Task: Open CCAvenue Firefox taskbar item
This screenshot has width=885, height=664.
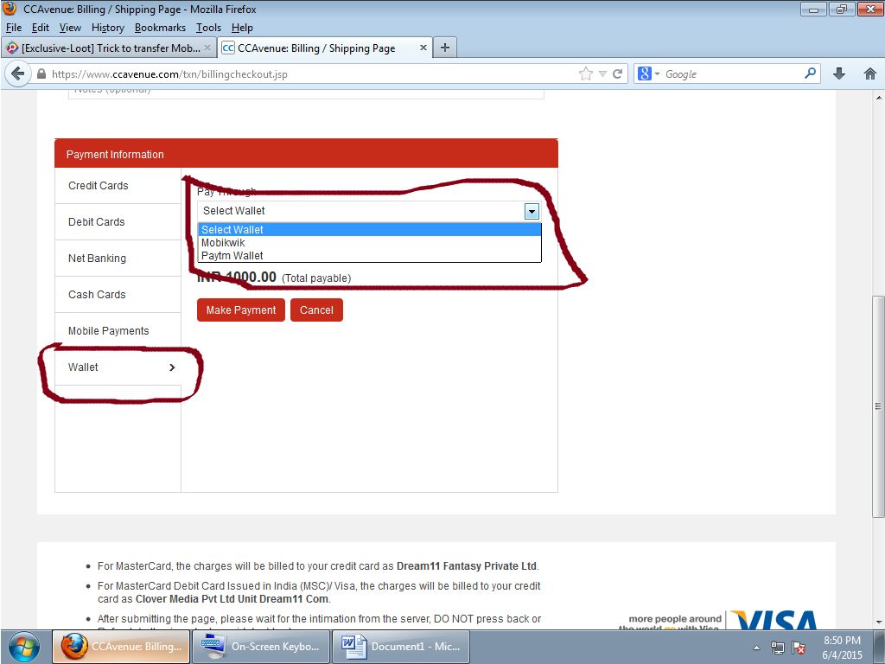Action: coord(119,647)
